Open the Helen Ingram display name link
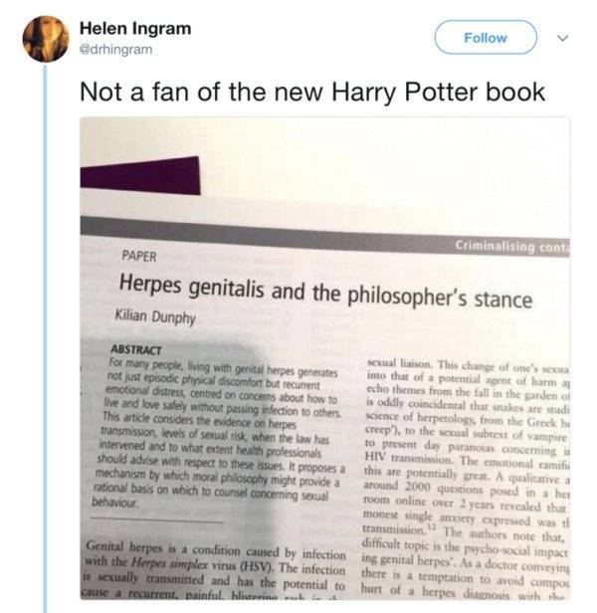Screen dimensions: 597x613 pos(134,27)
